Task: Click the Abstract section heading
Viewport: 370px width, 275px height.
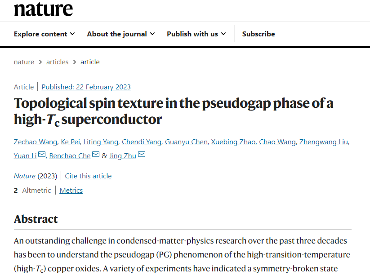Action: (36, 219)
